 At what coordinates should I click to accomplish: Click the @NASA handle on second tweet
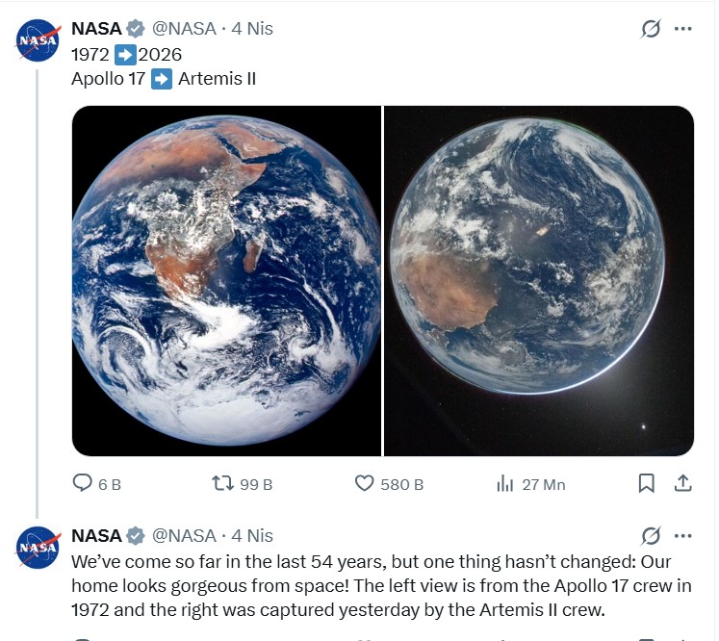pyautogui.click(x=185, y=536)
